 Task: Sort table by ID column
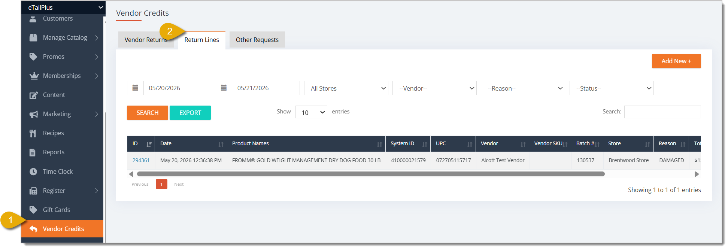pos(141,144)
